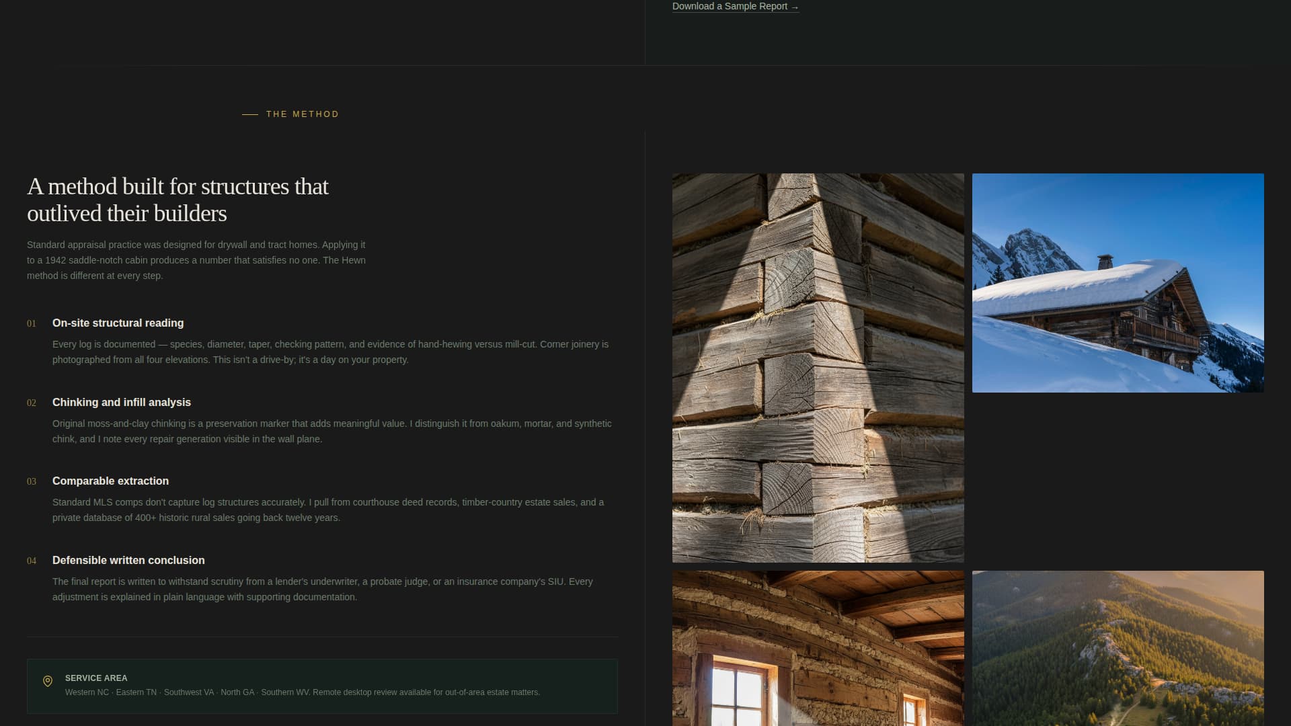Click the 03 step number marker
Screen dimensions: 1291x726
click(31, 481)
